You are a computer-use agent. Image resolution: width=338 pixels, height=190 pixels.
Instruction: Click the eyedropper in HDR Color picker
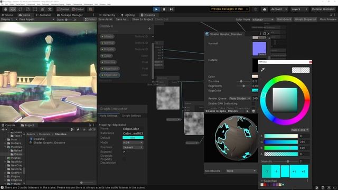coord(262,70)
